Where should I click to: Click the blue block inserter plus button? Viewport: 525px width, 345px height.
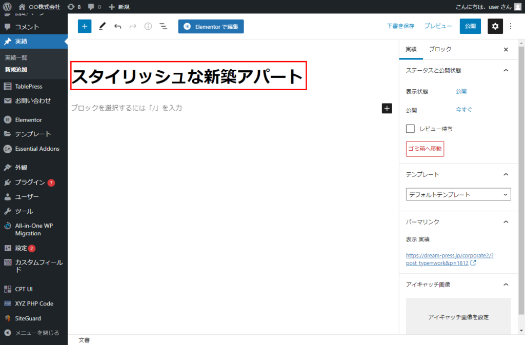coord(85,26)
